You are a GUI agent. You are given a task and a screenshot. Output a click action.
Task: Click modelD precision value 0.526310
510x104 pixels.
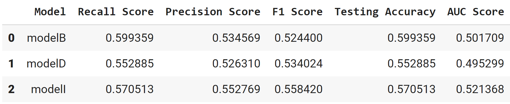[x=236, y=64]
